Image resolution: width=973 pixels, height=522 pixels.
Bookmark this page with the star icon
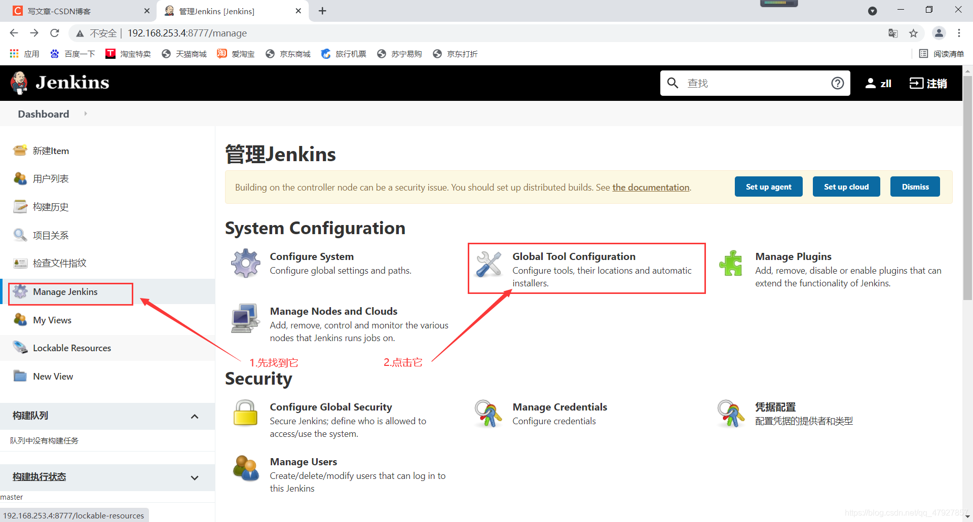[x=913, y=33]
